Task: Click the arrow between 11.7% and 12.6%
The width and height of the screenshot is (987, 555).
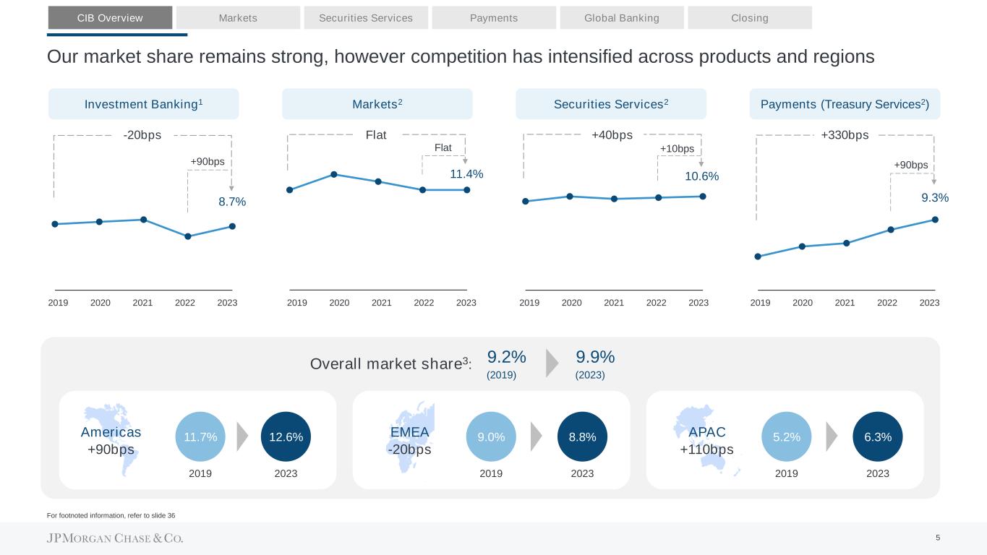Action: coord(242,436)
